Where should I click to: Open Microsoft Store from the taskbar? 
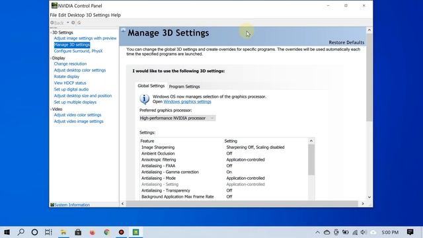click(78, 232)
